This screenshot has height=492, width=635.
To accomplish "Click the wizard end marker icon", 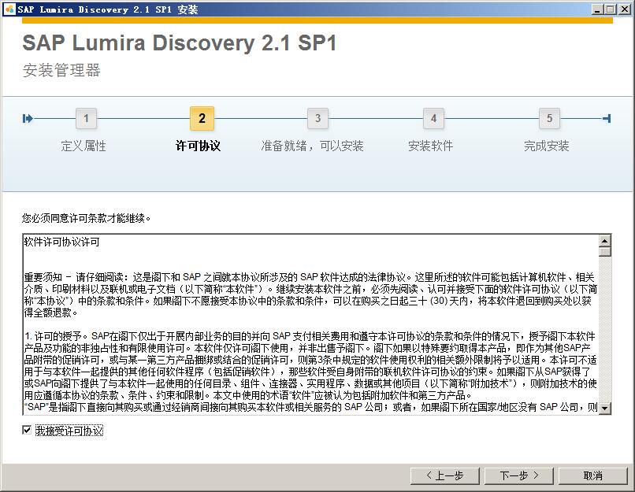I will [607, 119].
